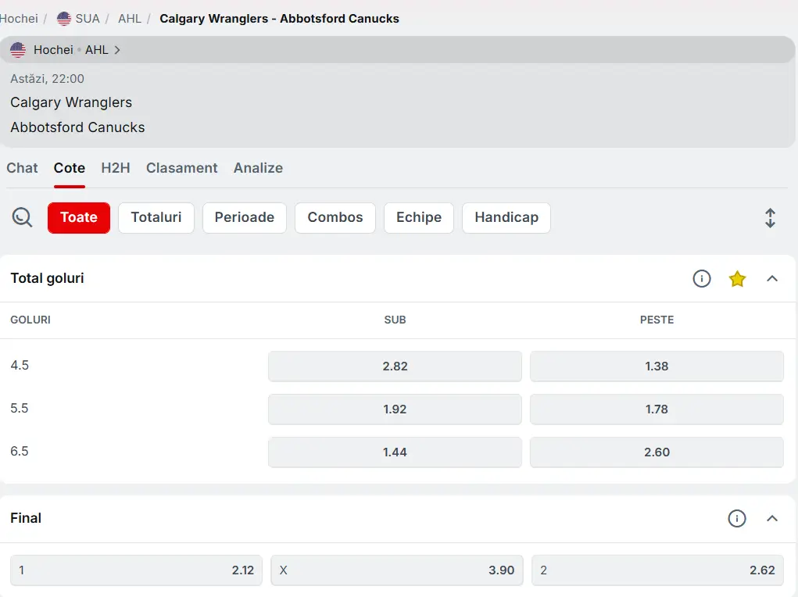Toggle the Total goluri favorite star
This screenshot has height=597, width=798.
click(737, 278)
